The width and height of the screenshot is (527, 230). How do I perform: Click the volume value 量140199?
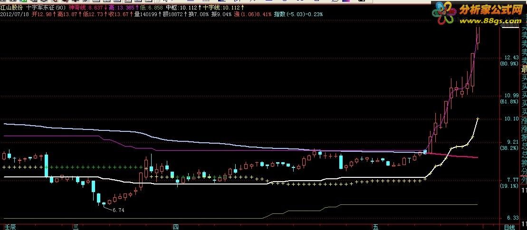click(146, 14)
